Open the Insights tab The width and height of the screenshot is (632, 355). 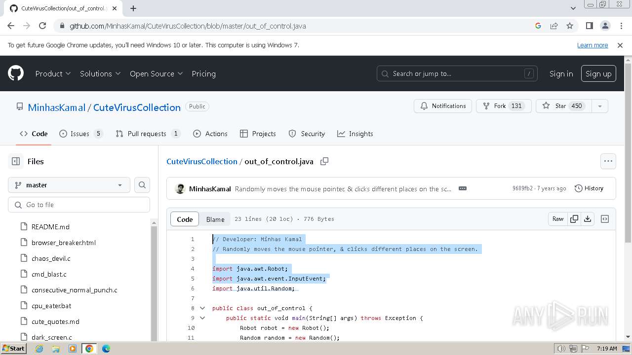click(355, 134)
